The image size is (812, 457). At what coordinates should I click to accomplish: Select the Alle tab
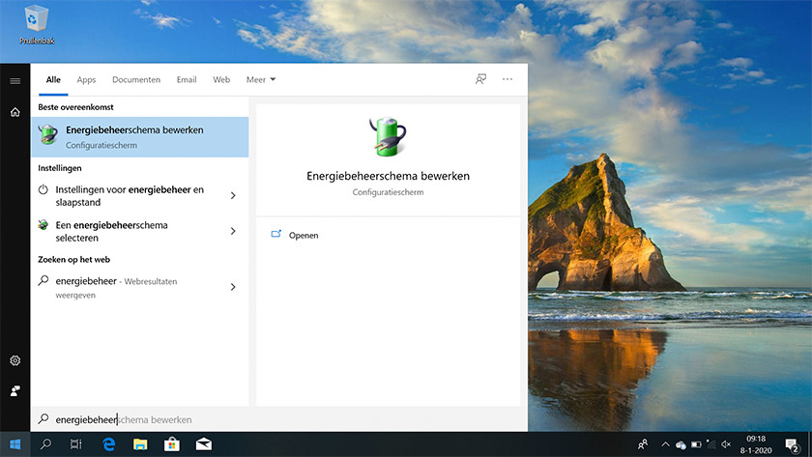click(53, 79)
